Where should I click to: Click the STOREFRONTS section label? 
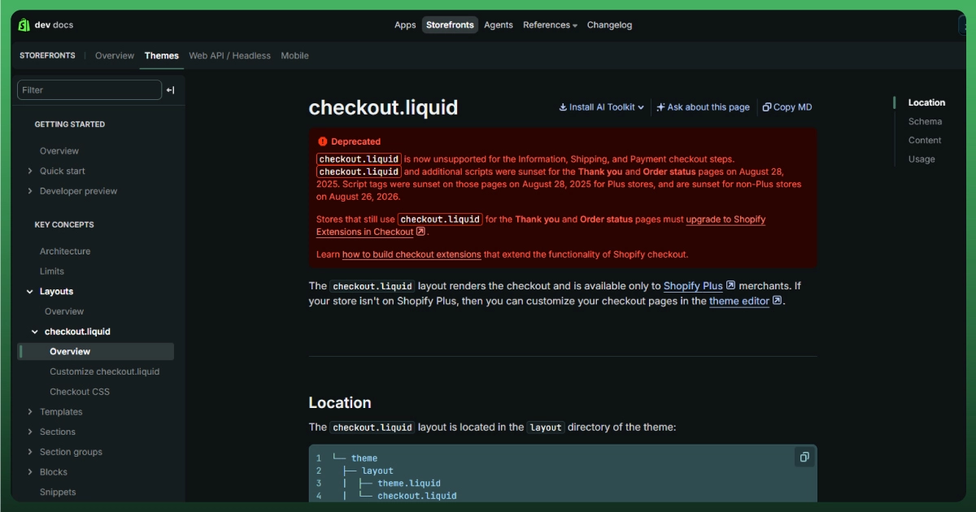click(x=47, y=56)
